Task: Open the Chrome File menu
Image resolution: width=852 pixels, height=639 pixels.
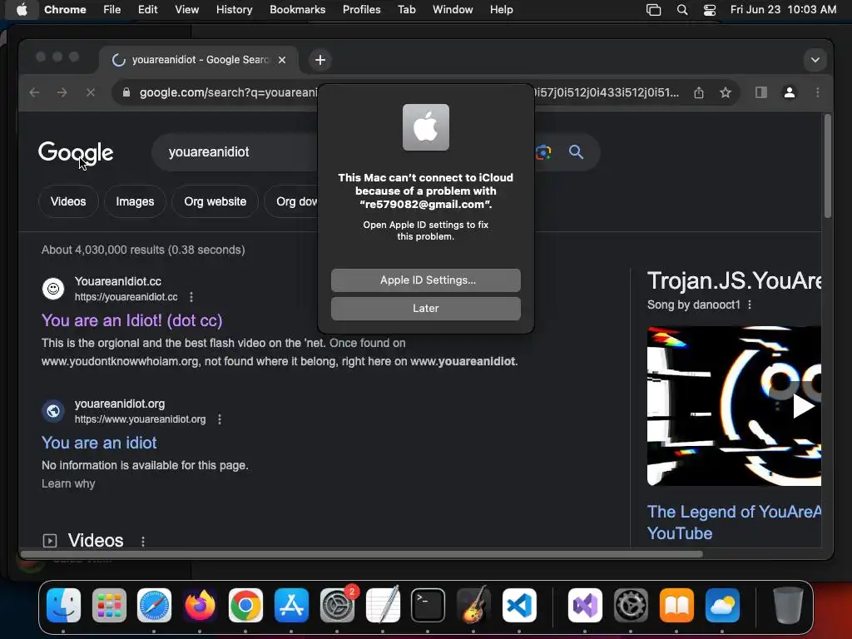Action: (112, 10)
